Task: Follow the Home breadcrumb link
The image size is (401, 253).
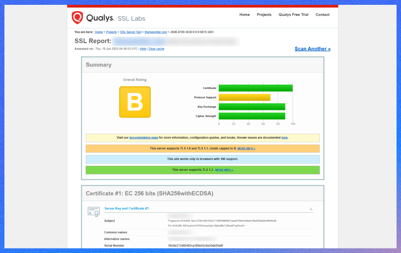Action: tap(99, 32)
